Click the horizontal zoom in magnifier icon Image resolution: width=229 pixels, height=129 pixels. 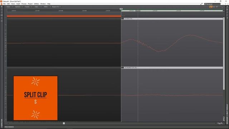tap(222, 123)
